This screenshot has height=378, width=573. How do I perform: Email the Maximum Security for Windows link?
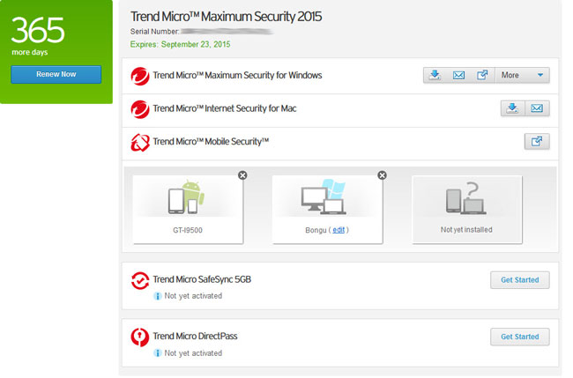458,75
